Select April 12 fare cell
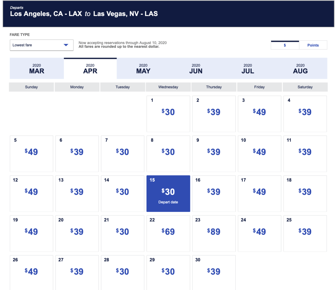The image size is (335, 290). click(31, 194)
